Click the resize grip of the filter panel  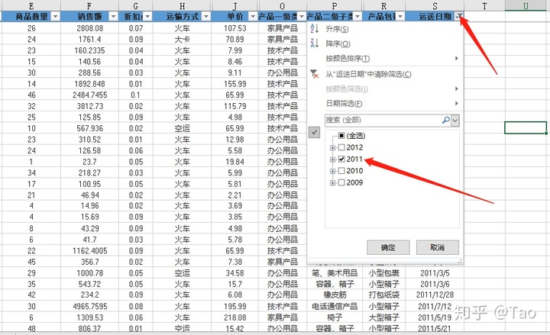coord(460,261)
